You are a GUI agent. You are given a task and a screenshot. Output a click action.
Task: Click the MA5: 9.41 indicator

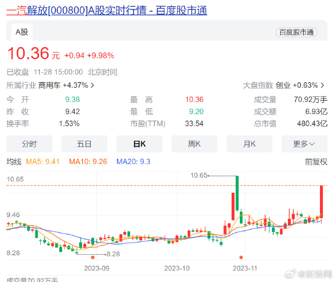point(43,162)
